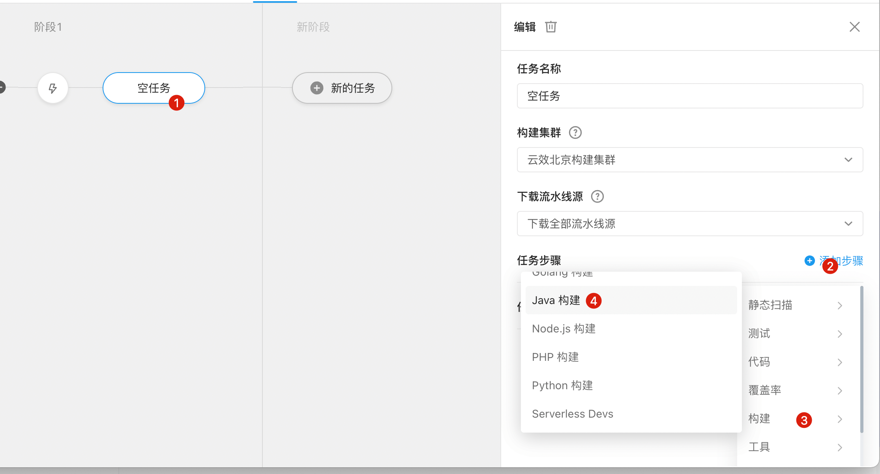Select the 空任务 task node
The image size is (880, 474).
pos(154,88)
